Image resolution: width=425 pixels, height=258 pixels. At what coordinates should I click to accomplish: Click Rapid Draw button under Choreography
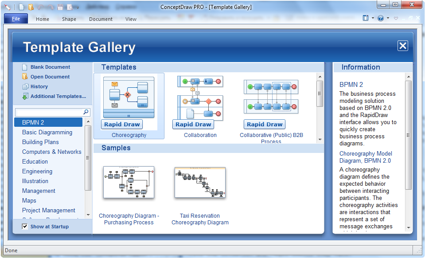tap(122, 124)
